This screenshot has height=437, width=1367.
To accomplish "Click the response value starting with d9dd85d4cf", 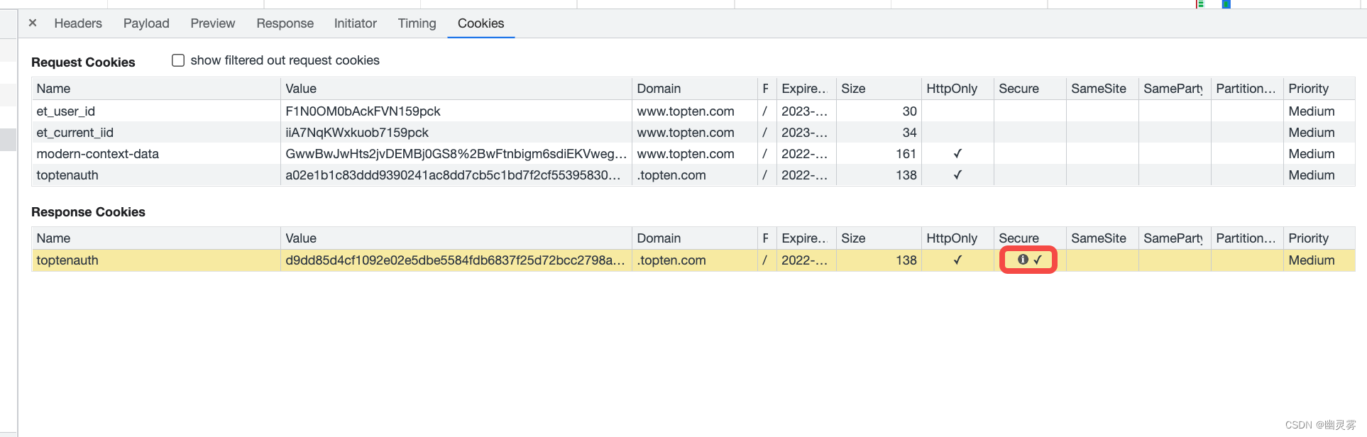I will click(455, 260).
